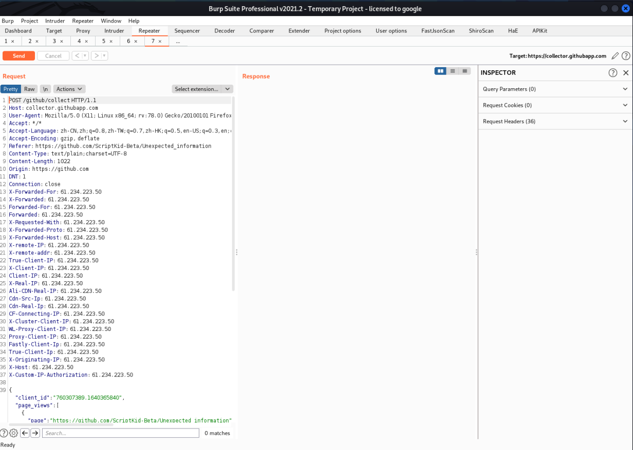Open the ShiroScan extension tab

point(481,31)
